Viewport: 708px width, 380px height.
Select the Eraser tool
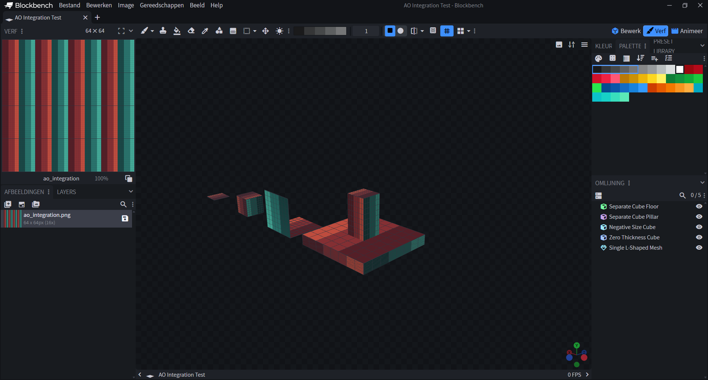pos(191,31)
